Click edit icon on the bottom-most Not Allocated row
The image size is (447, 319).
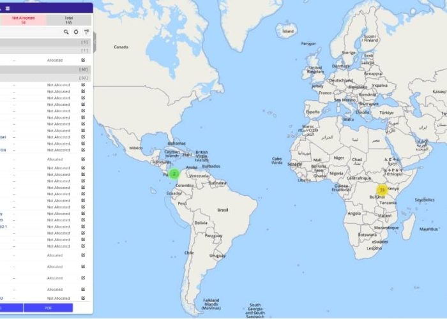click(83, 298)
